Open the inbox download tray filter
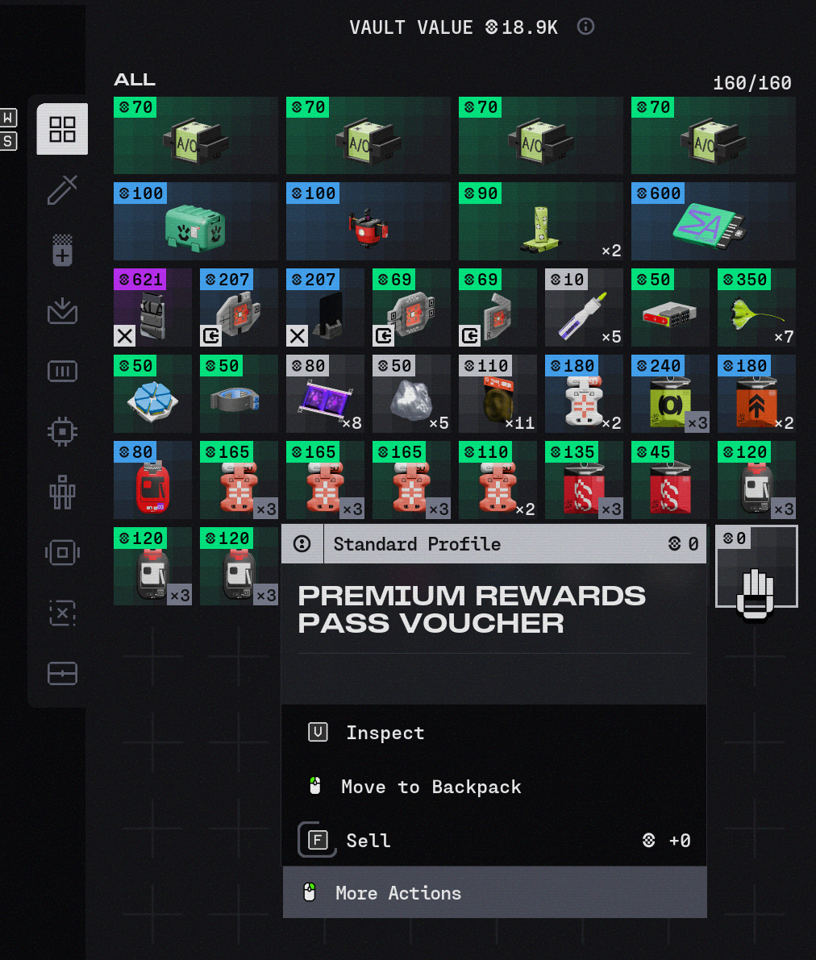 point(62,310)
